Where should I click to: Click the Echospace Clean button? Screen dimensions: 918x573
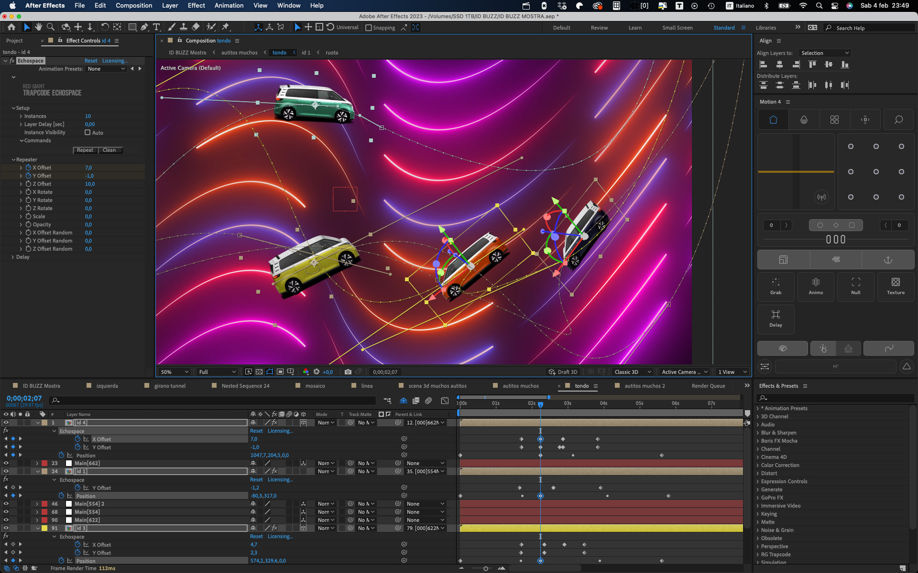coord(109,150)
